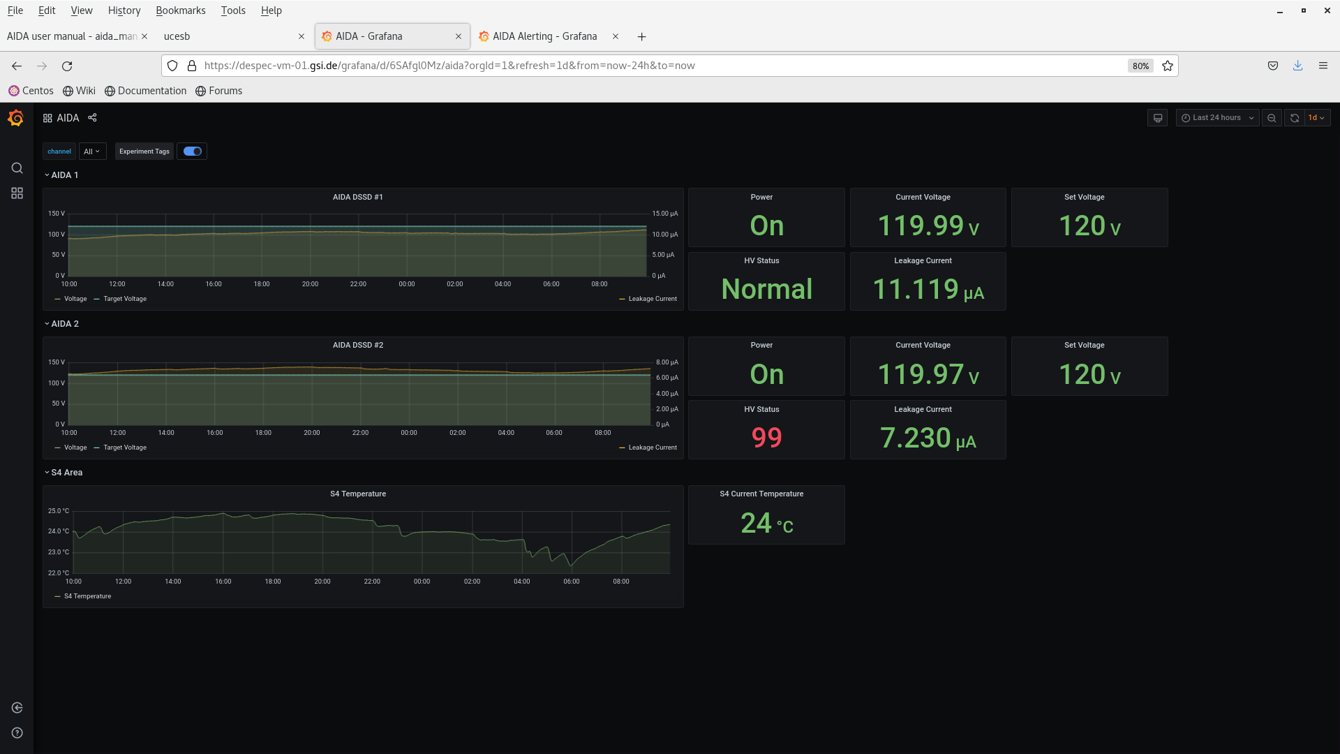Screen dimensions: 1340x754
Task: Open the Wiki bookmark link
Action: tap(79, 91)
